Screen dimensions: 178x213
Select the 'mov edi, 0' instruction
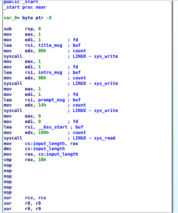[x=22, y=121]
